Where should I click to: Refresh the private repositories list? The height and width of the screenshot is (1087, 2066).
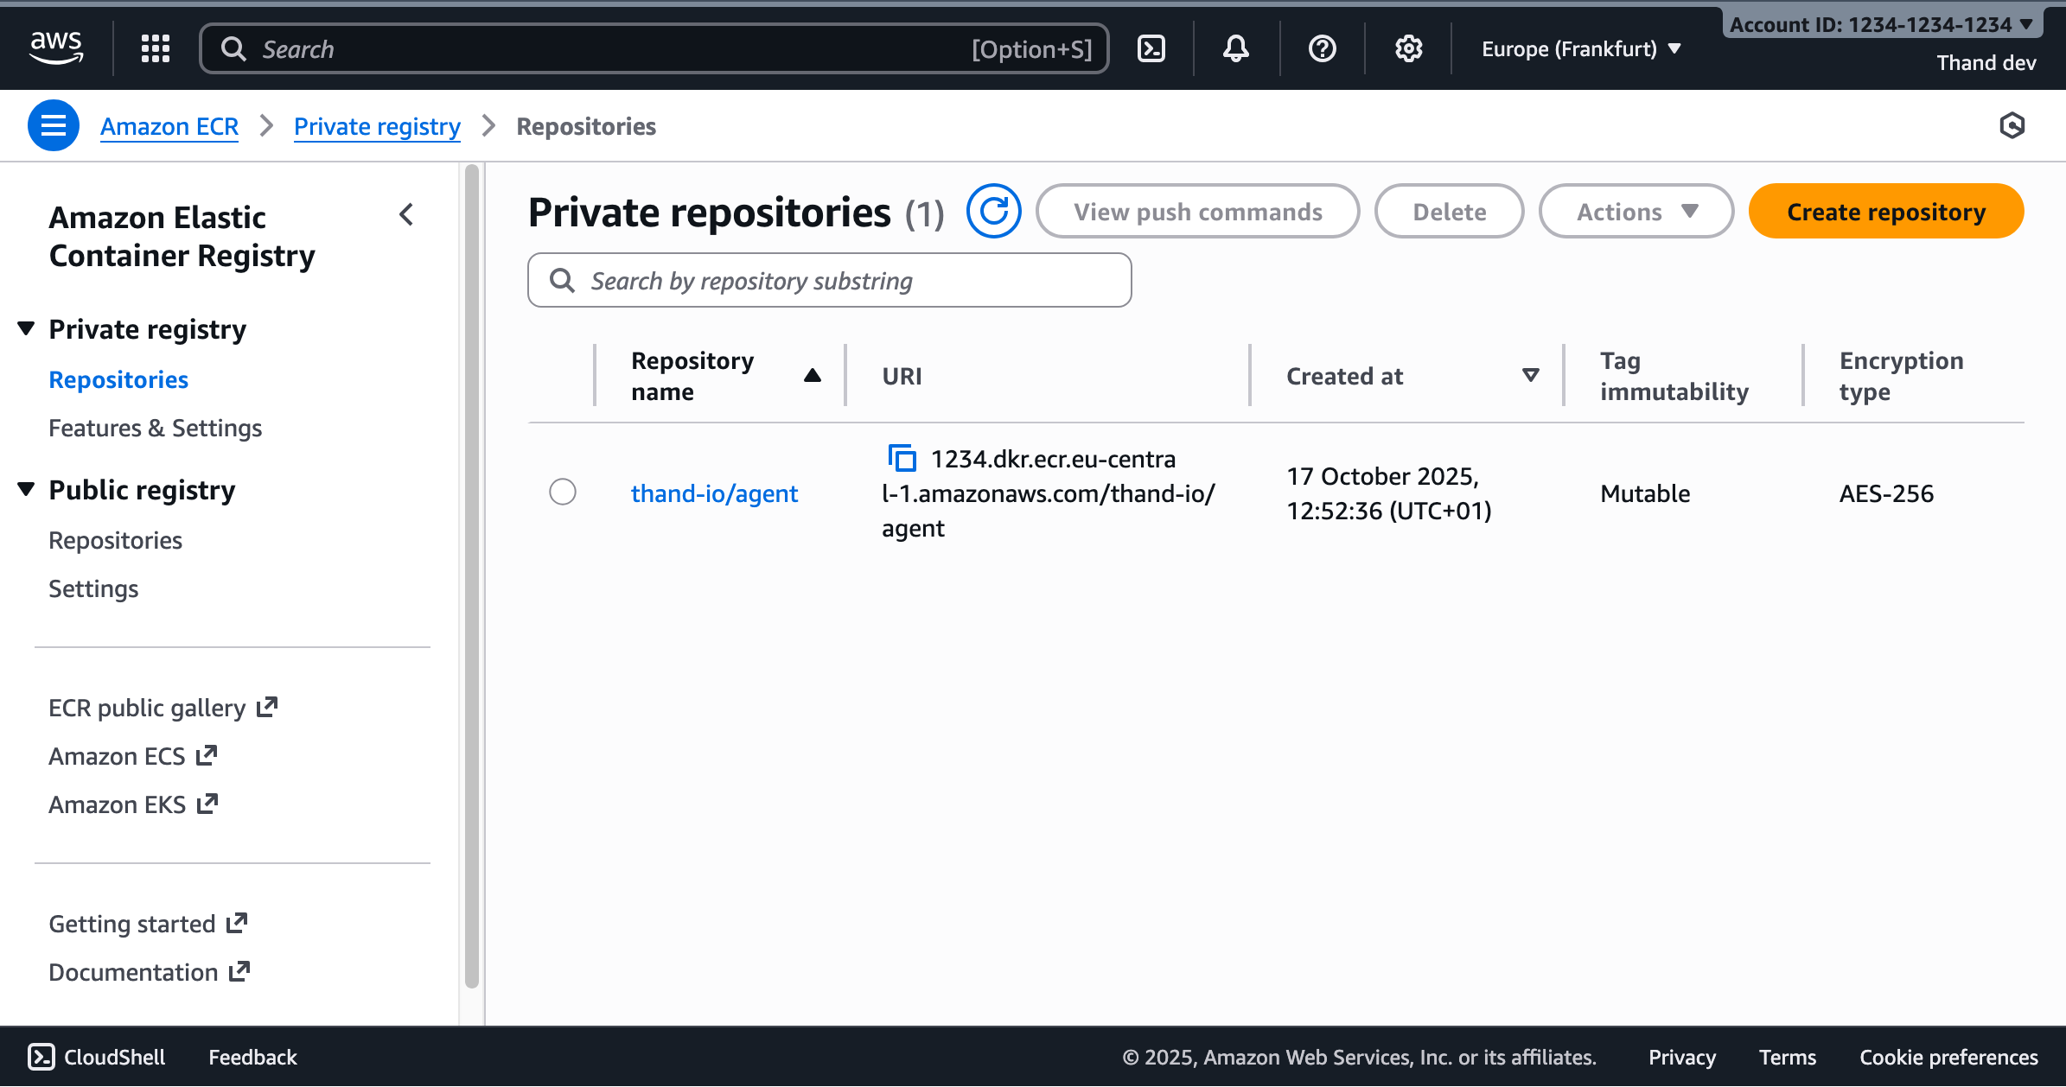click(x=995, y=211)
